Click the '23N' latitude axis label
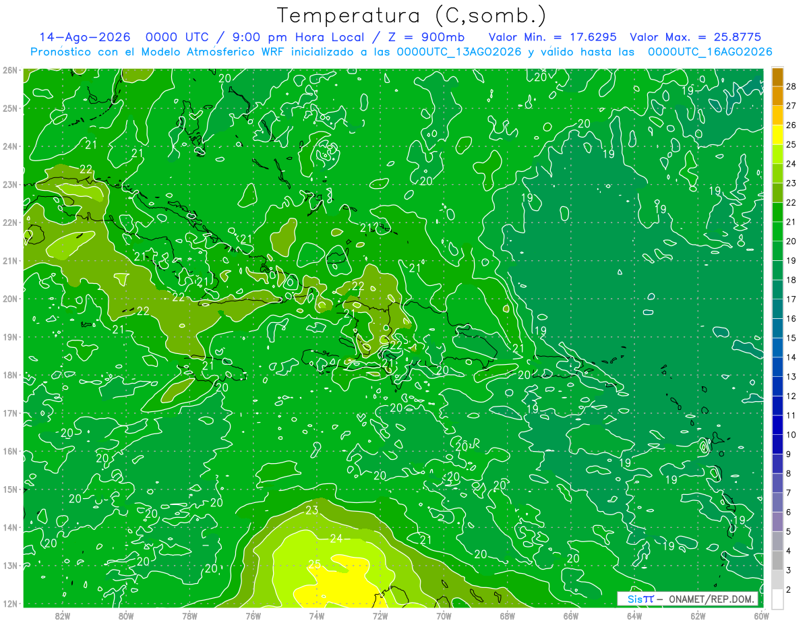The image size is (809, 625). [9, 184]
